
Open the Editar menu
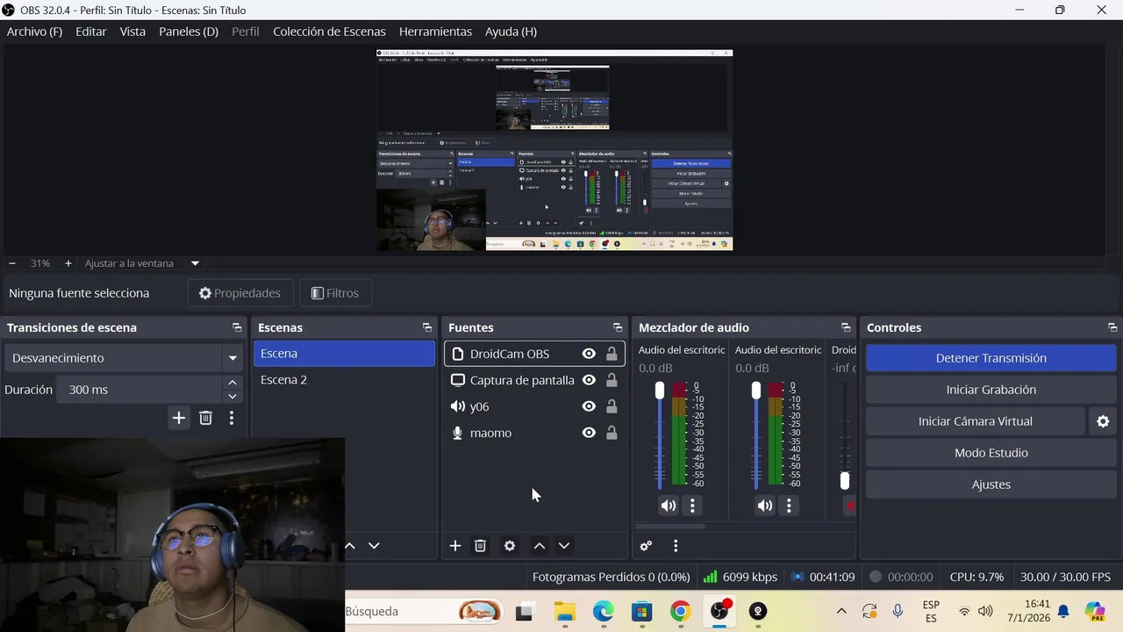tap(91, 32)
